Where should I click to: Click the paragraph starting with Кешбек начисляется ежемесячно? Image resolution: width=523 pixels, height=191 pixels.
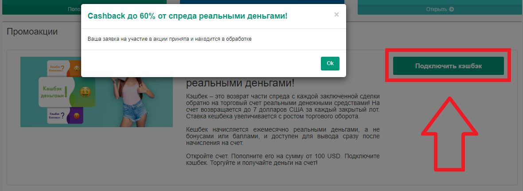click(x=283, y=136)
